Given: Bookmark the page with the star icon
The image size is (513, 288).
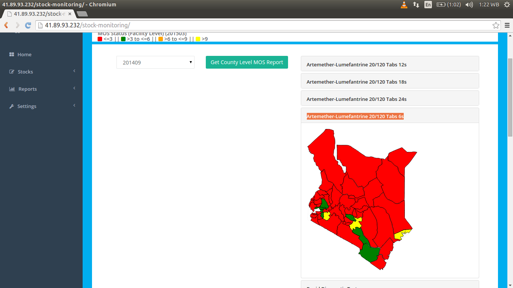Looking at the screenshot, I should pos(496,25).
